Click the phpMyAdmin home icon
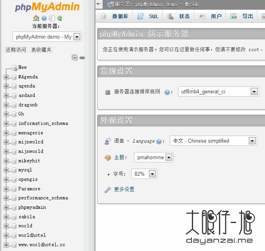 (36, 18)
